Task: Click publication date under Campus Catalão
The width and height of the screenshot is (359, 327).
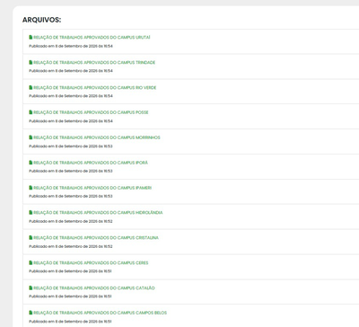Action: click(70, 296)
